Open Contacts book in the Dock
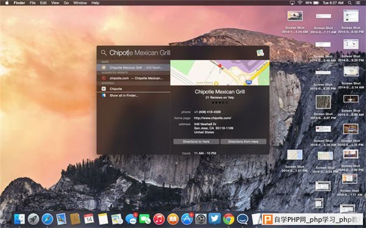366x228 pixels. (x=75, y=219)
